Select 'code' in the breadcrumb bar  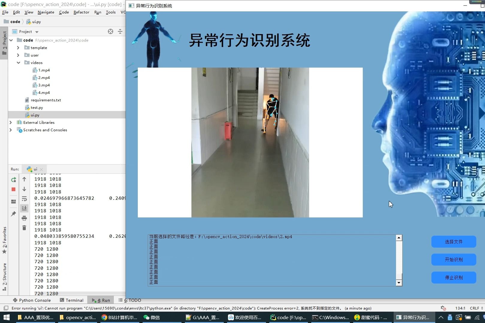[12, 22]
